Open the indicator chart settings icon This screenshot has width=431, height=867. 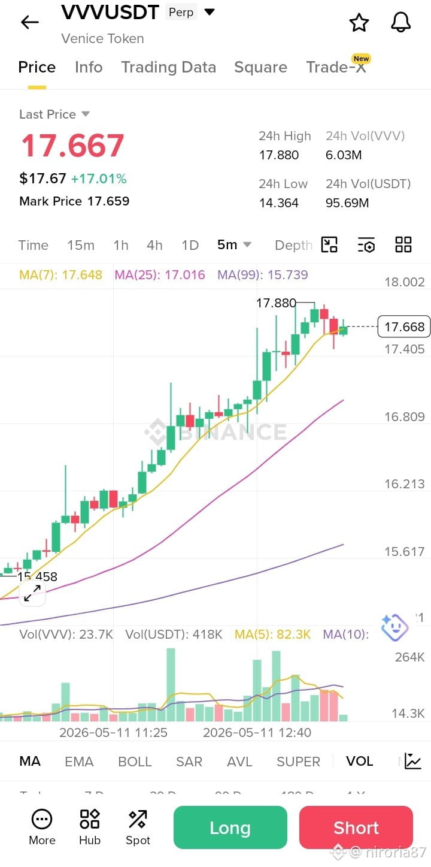pyautogui.click(x=413, y=761)
